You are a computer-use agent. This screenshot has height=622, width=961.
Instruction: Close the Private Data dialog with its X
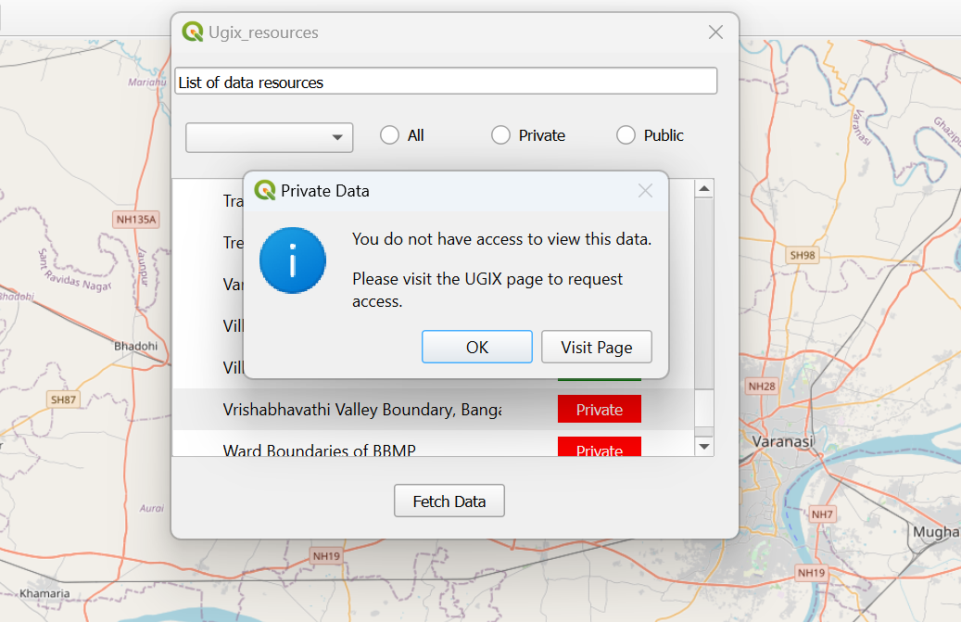(x=645, y=190)
